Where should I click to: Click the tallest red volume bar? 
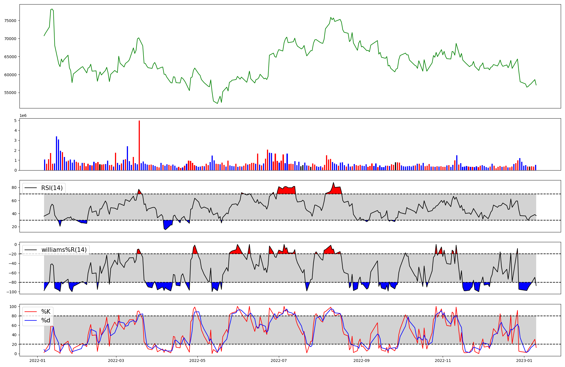click(x=139, y=145)
